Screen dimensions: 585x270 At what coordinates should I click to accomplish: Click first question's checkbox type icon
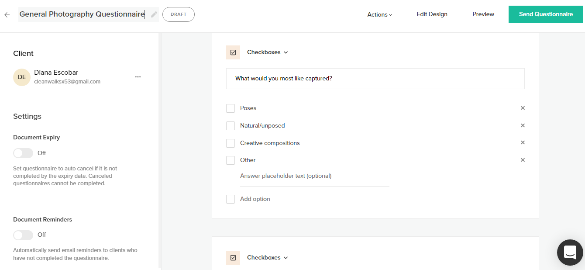click(233, 52)
